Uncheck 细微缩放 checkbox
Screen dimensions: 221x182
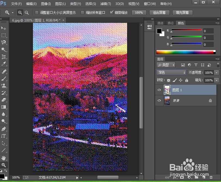point(111,13)
